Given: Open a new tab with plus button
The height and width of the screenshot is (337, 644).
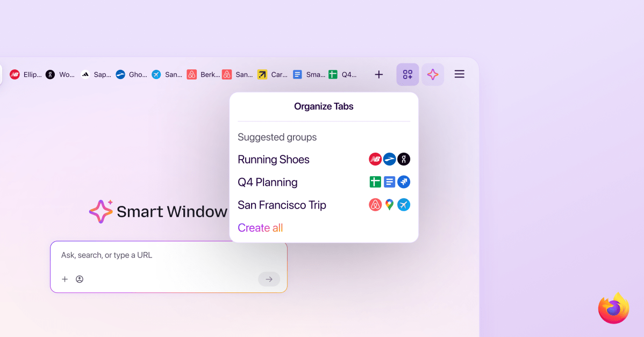Looking at the screenshot, I should pos(378,74).
